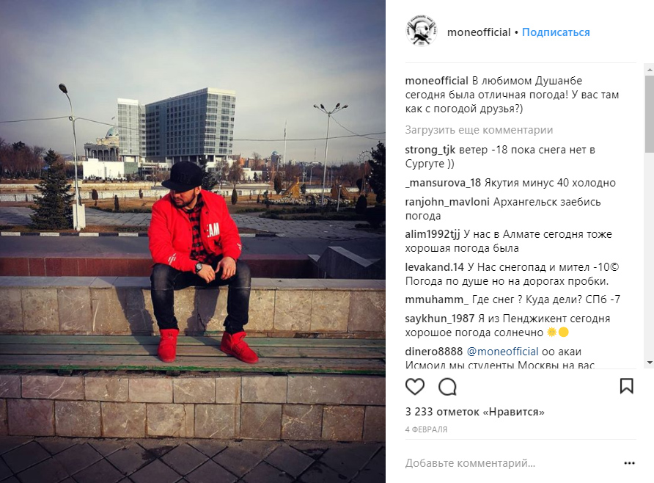View the 3 233 likes count list
Viewport: 654px width, 483px height.
[x=474, y=412]
